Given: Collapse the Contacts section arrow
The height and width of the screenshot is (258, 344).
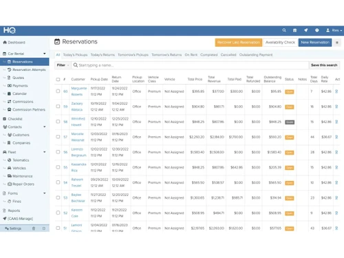Looking at the screenshot, I should (x=45, y=127).
